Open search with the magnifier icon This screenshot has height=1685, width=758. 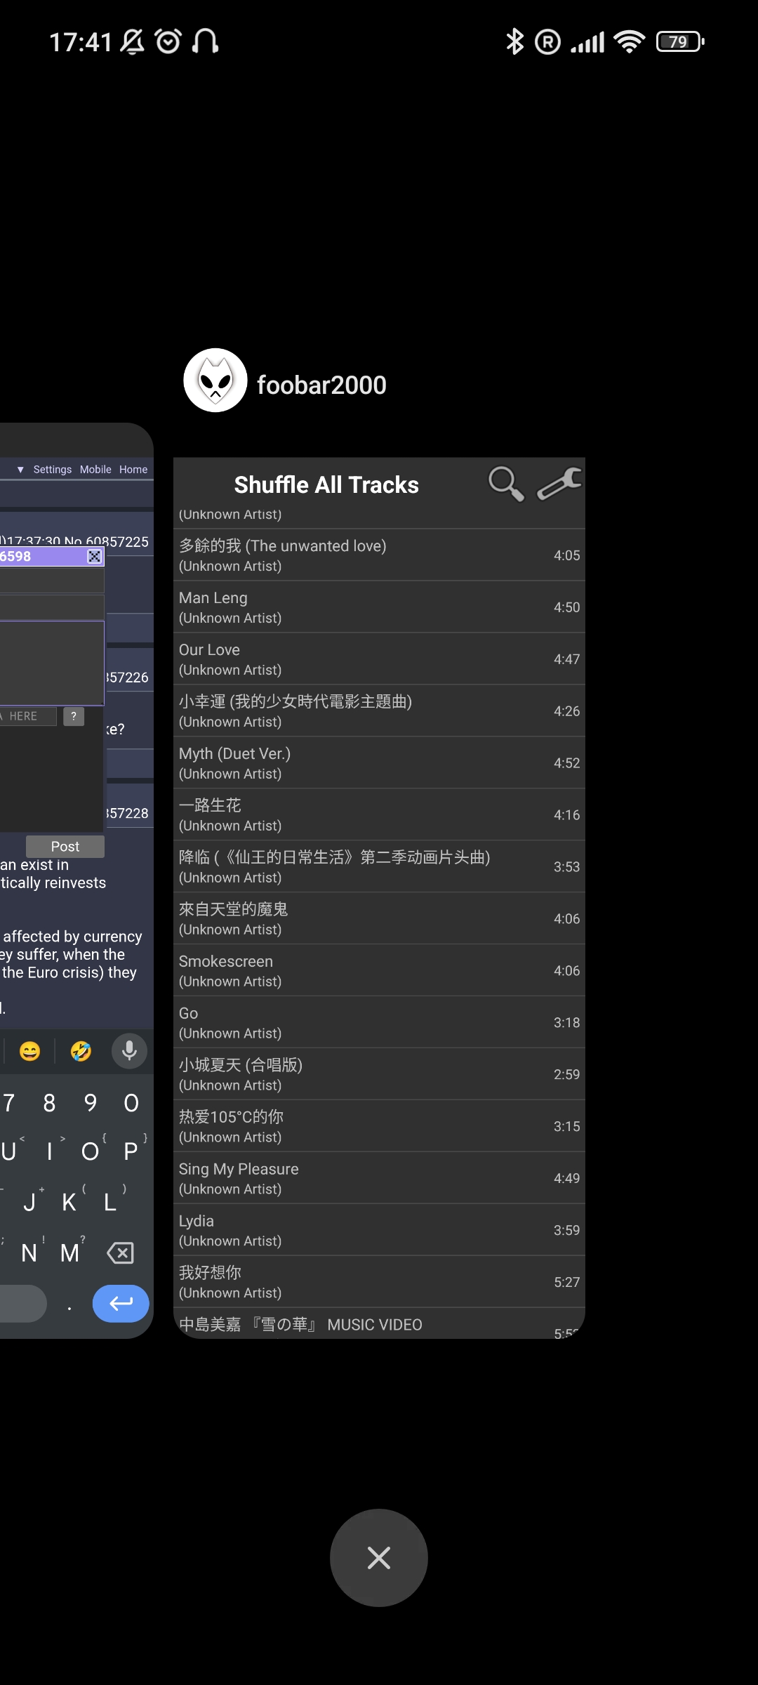(506, 484)
